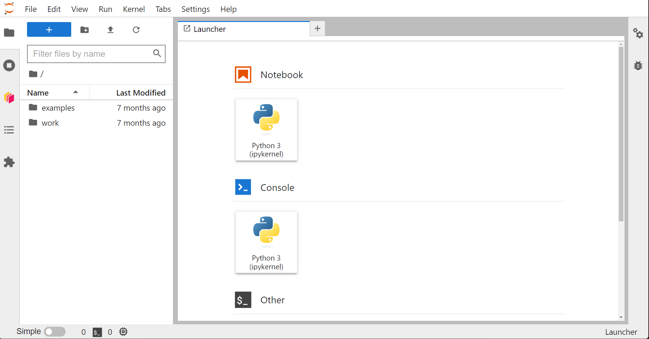This screenshot has width=649, height=339.
Task: Open the Settings menu
Action: click(195, 9)
